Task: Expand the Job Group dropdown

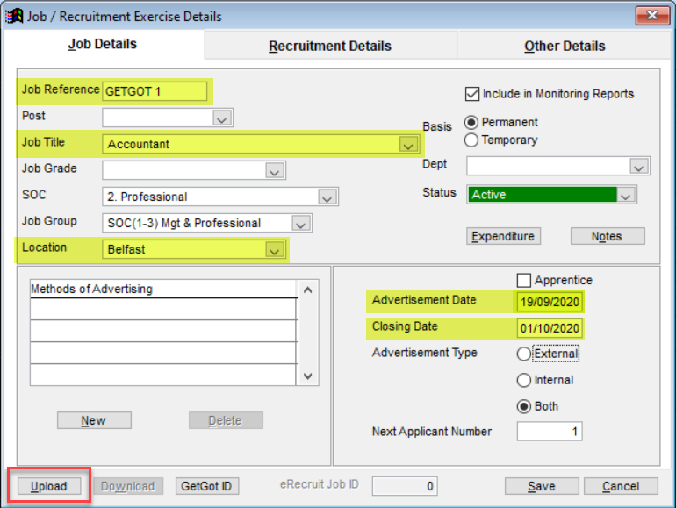Action: pos(301,223)
